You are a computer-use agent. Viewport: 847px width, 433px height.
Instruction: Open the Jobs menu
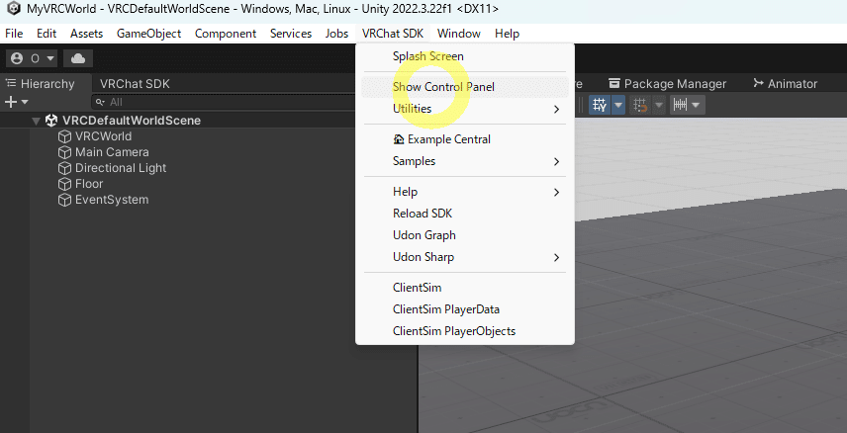336,34
